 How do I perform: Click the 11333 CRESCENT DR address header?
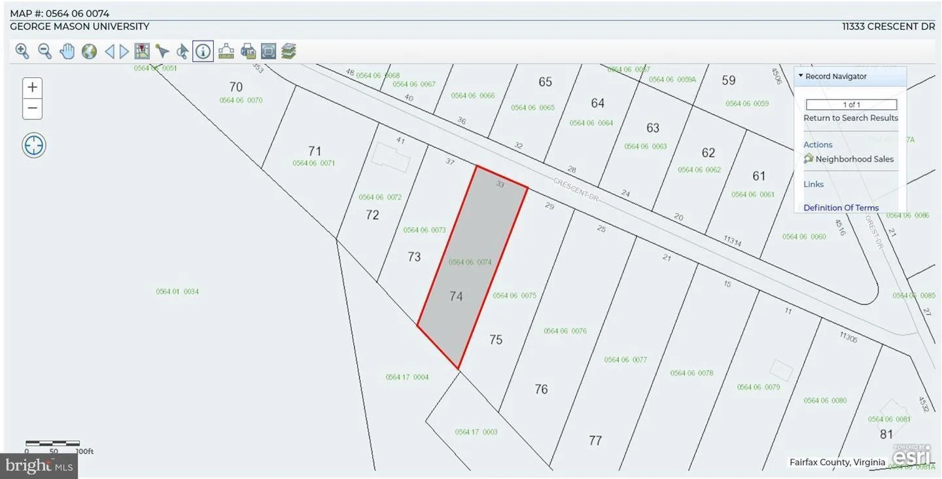(888, 27)
